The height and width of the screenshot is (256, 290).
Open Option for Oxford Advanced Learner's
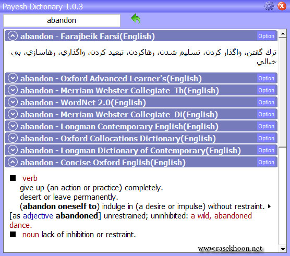point(266,78)
